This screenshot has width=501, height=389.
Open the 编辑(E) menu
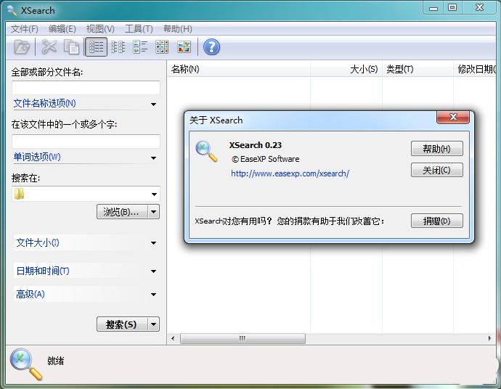click(x=62, y=29)
